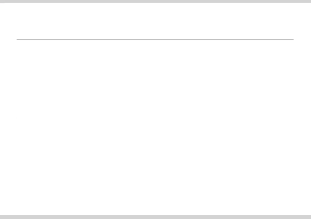Click the left end of the lower divider line
This screenshot has width=311, height=219.
17,118
